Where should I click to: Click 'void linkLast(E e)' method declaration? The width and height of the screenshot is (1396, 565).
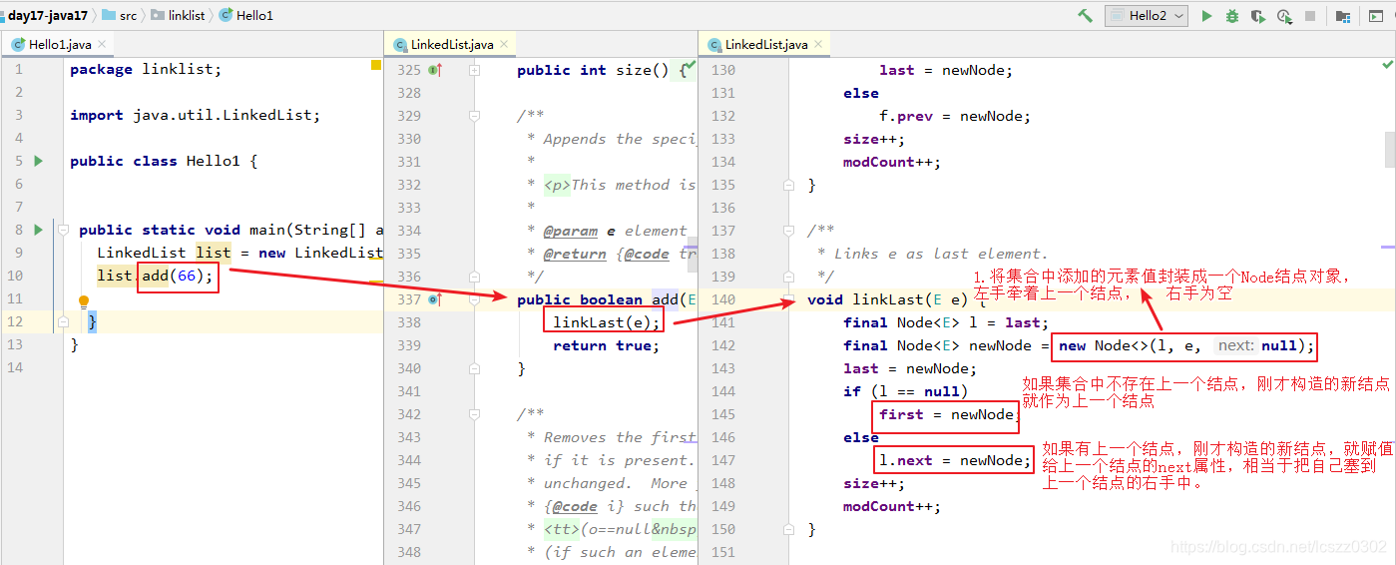coord(887,299)
